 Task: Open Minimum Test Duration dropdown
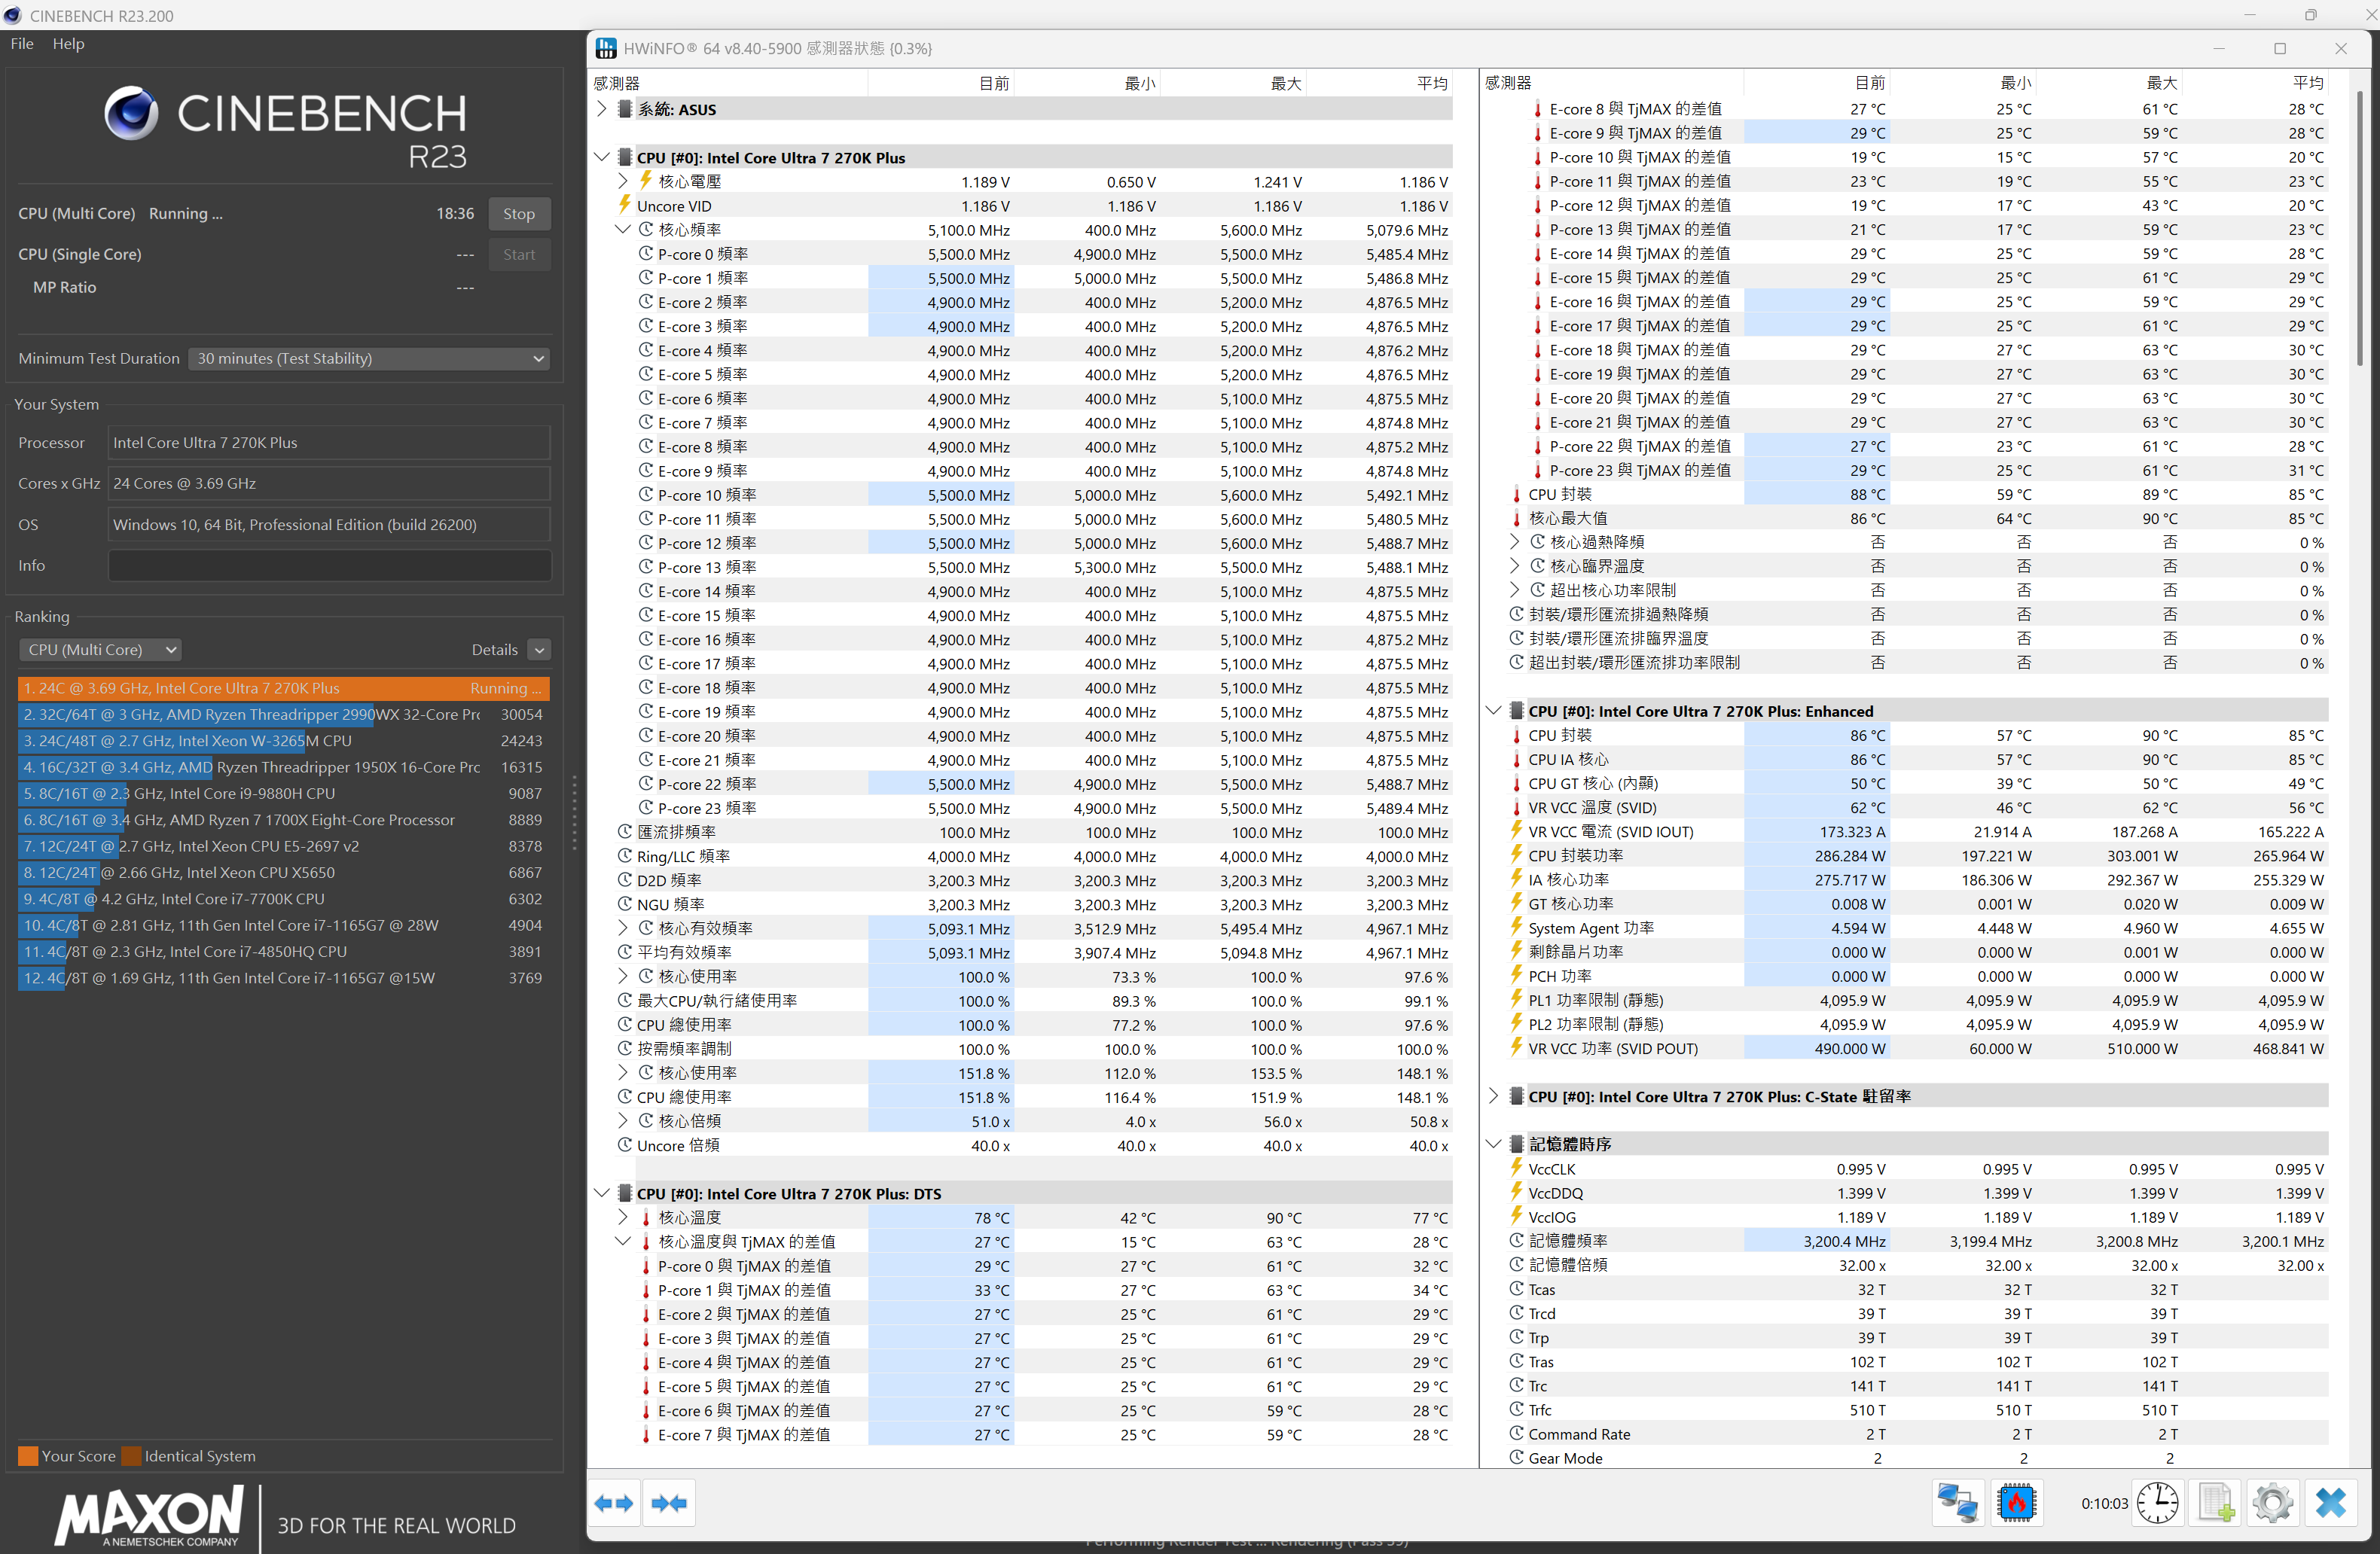coord(370,358)
